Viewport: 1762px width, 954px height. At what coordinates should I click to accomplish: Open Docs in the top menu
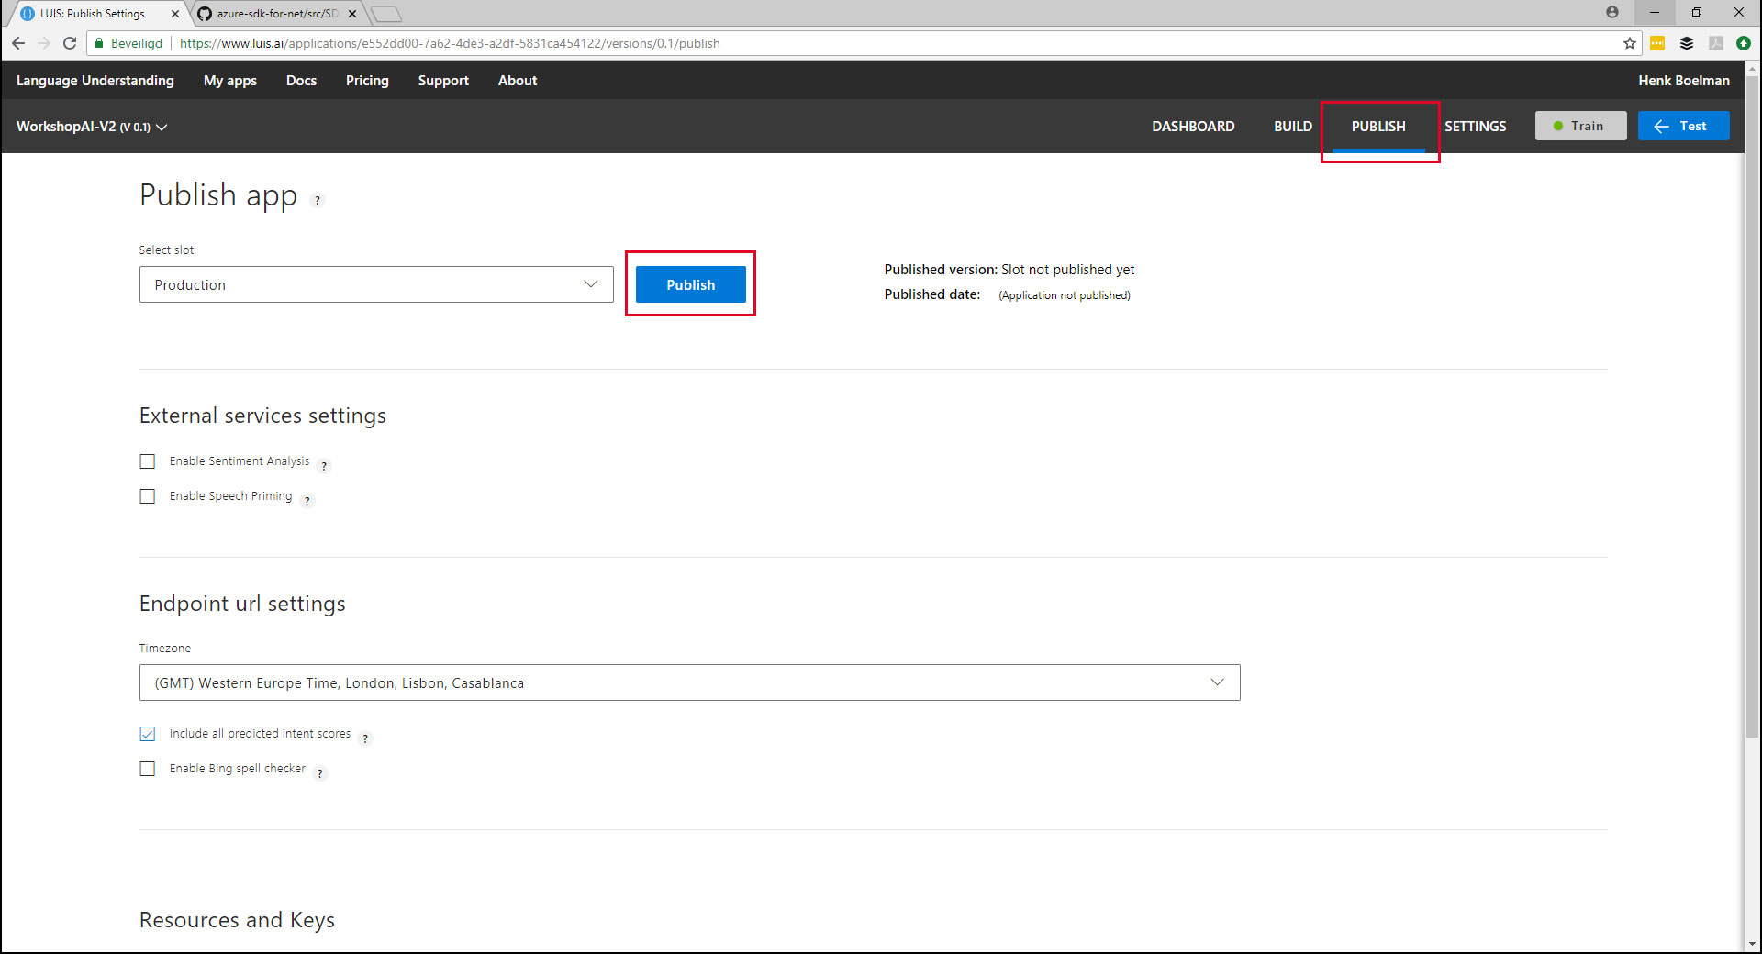(x=301, y=81)
